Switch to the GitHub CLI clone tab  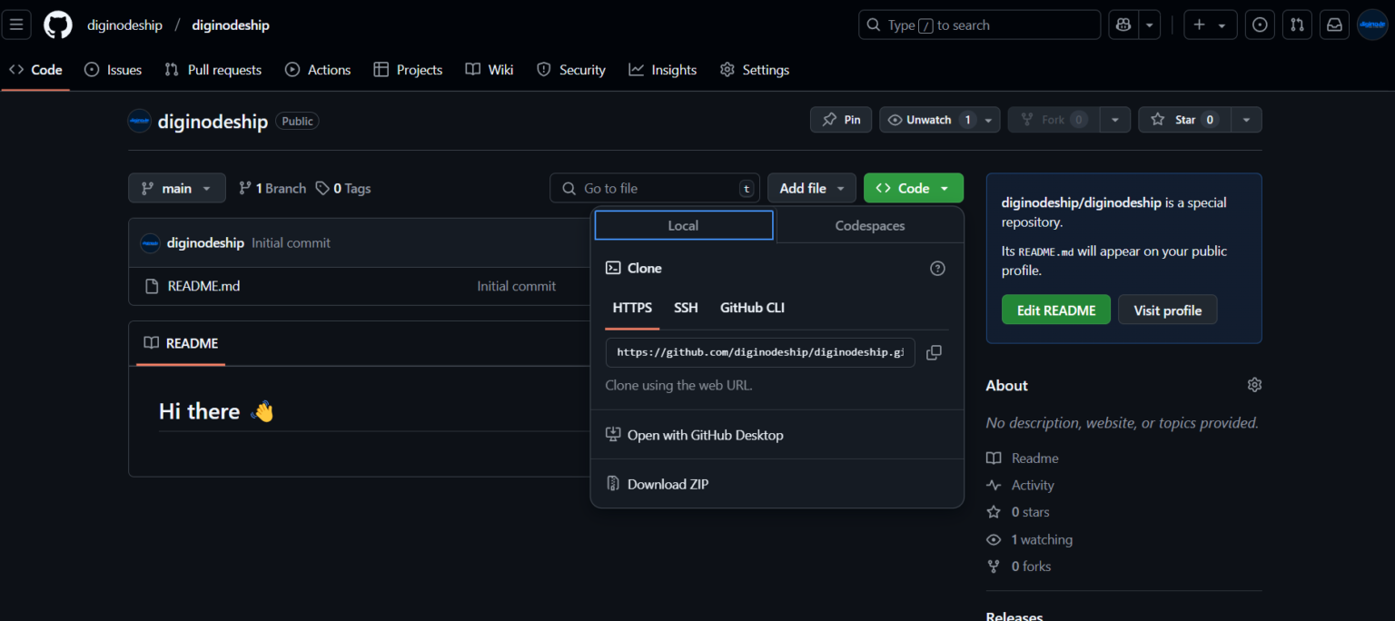click(752, 308)
